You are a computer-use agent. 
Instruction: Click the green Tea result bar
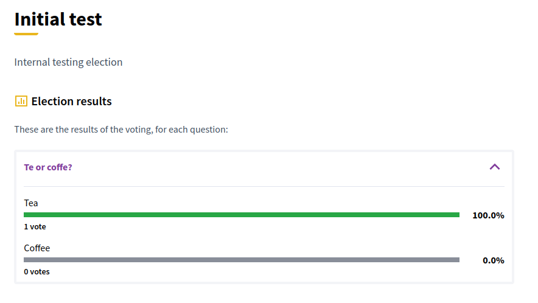coord(241,215)
